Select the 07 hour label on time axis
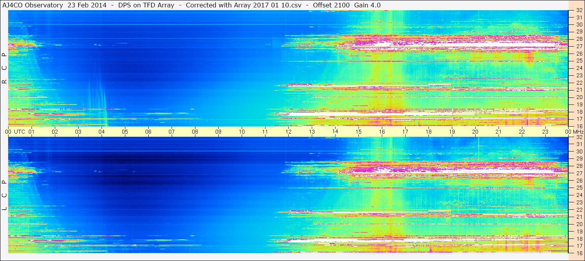The height and width of the screenshot is (261, 585). coord(172,132)
